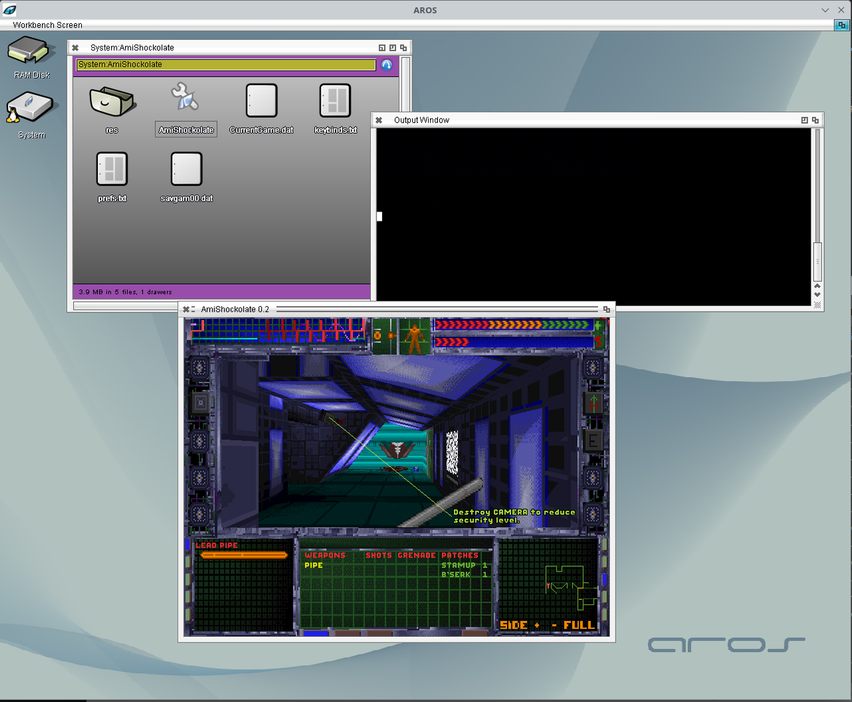The height and width of the screenshot is (702, 852).
Task: Click the posture lean control in game HUD
Action: [384, 335]
